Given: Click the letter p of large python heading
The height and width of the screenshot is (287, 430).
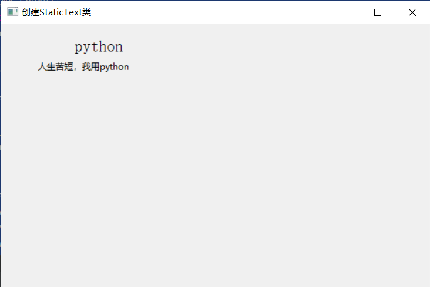Looking at the screenshot, I should pyautogui.click(x=79, y=48).
